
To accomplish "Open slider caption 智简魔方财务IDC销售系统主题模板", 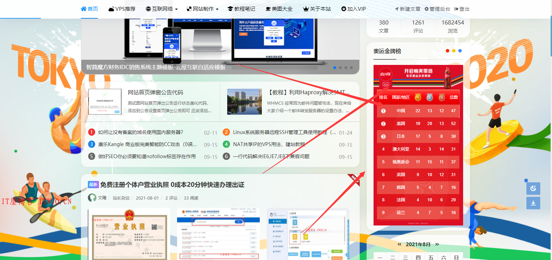I will click(x=156, y=67).
